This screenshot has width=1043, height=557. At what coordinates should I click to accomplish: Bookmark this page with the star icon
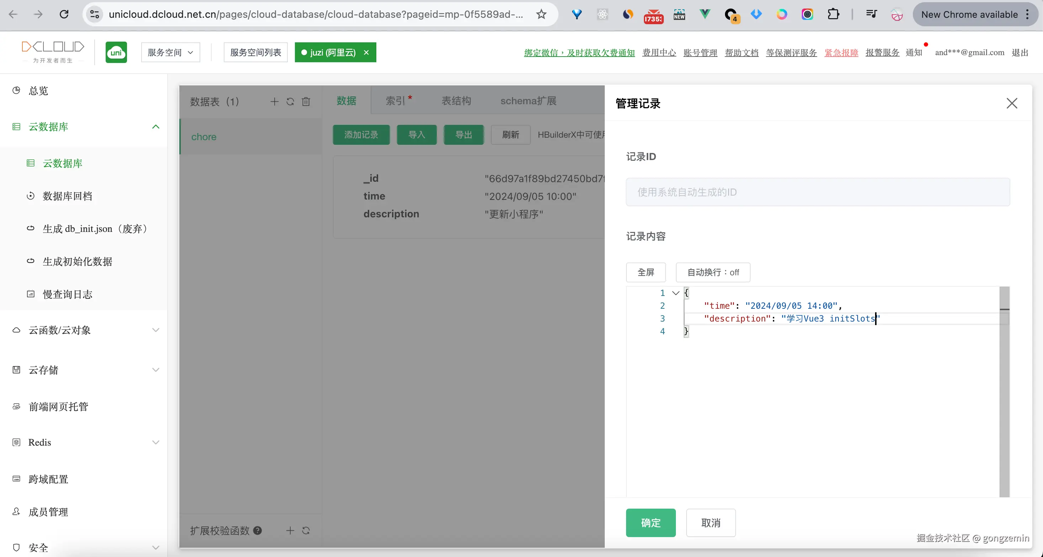(x=541, y=15)
